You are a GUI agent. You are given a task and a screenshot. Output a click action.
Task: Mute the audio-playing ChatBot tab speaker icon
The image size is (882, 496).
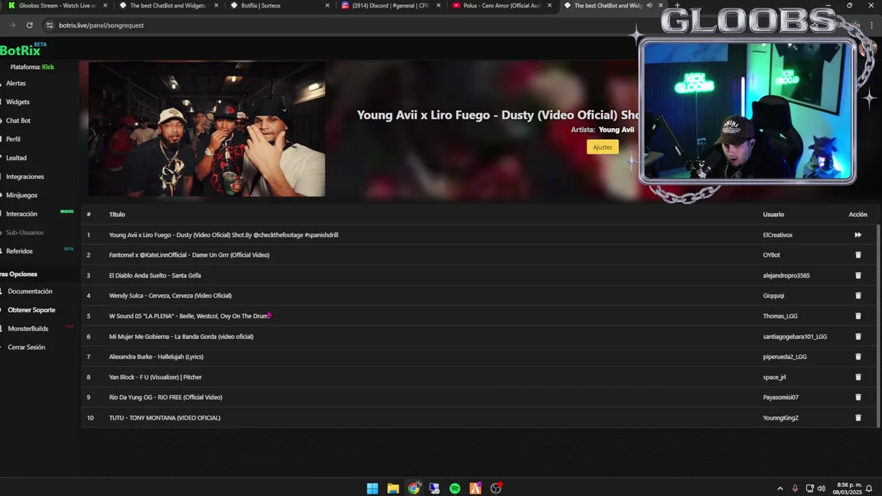coord(649,6)
